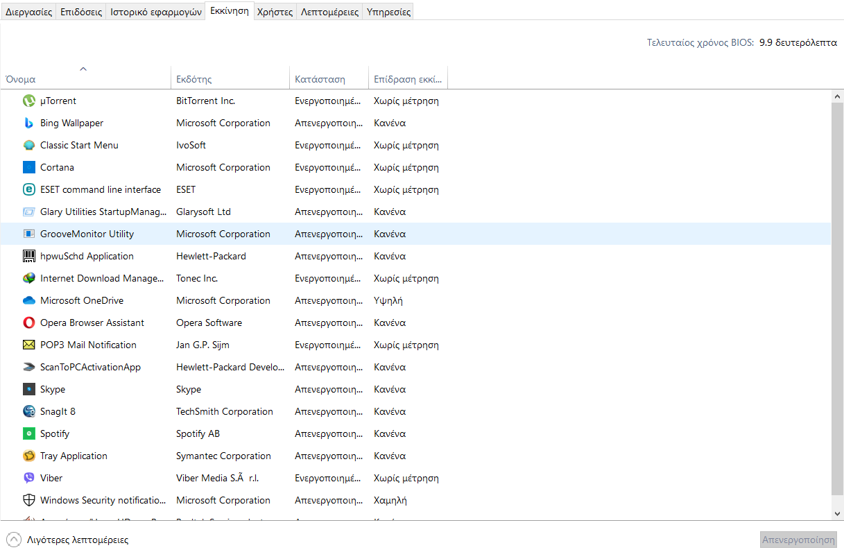Click the Tray Application Symantec icon
Image resolution: width=844 pixels, height=559 pixels.
coord(29,456)
